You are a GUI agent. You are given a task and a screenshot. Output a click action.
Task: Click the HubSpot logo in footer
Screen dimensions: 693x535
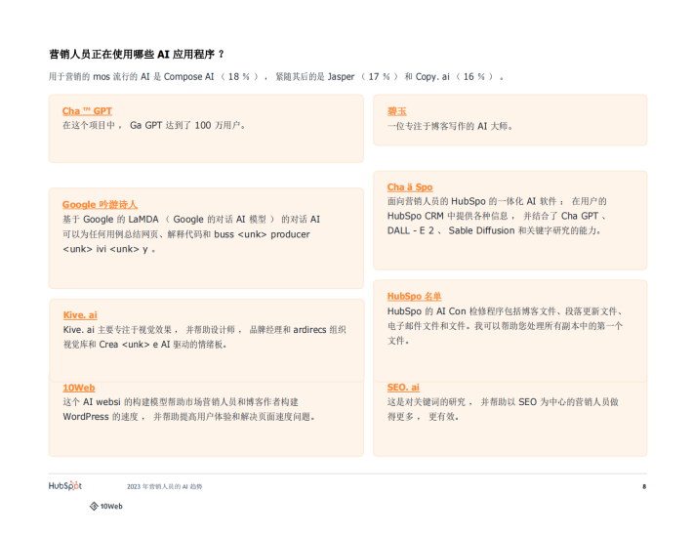[x=65, y=486]
